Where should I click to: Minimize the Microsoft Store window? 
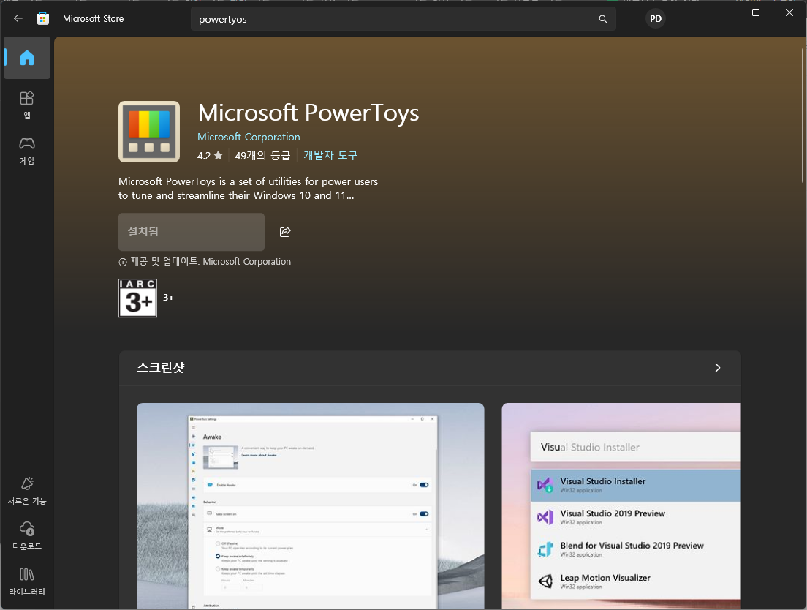point(722,12)
